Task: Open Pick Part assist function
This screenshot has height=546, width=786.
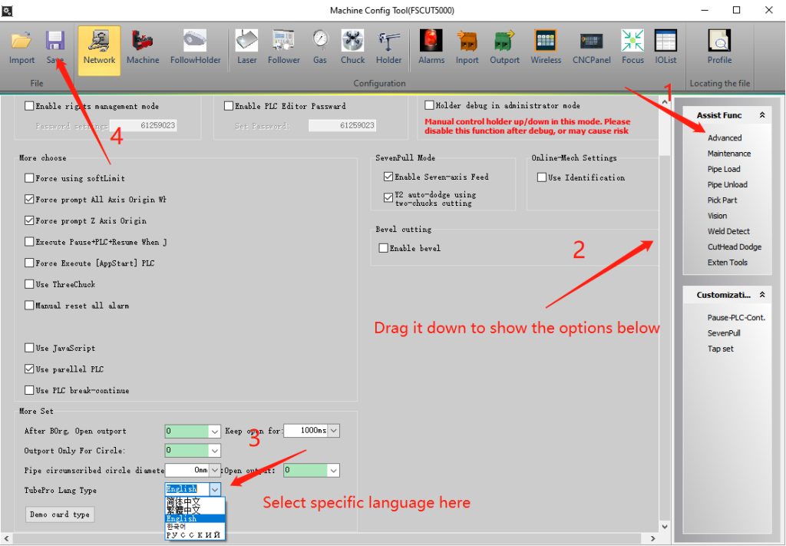Action: pos(722,200)
